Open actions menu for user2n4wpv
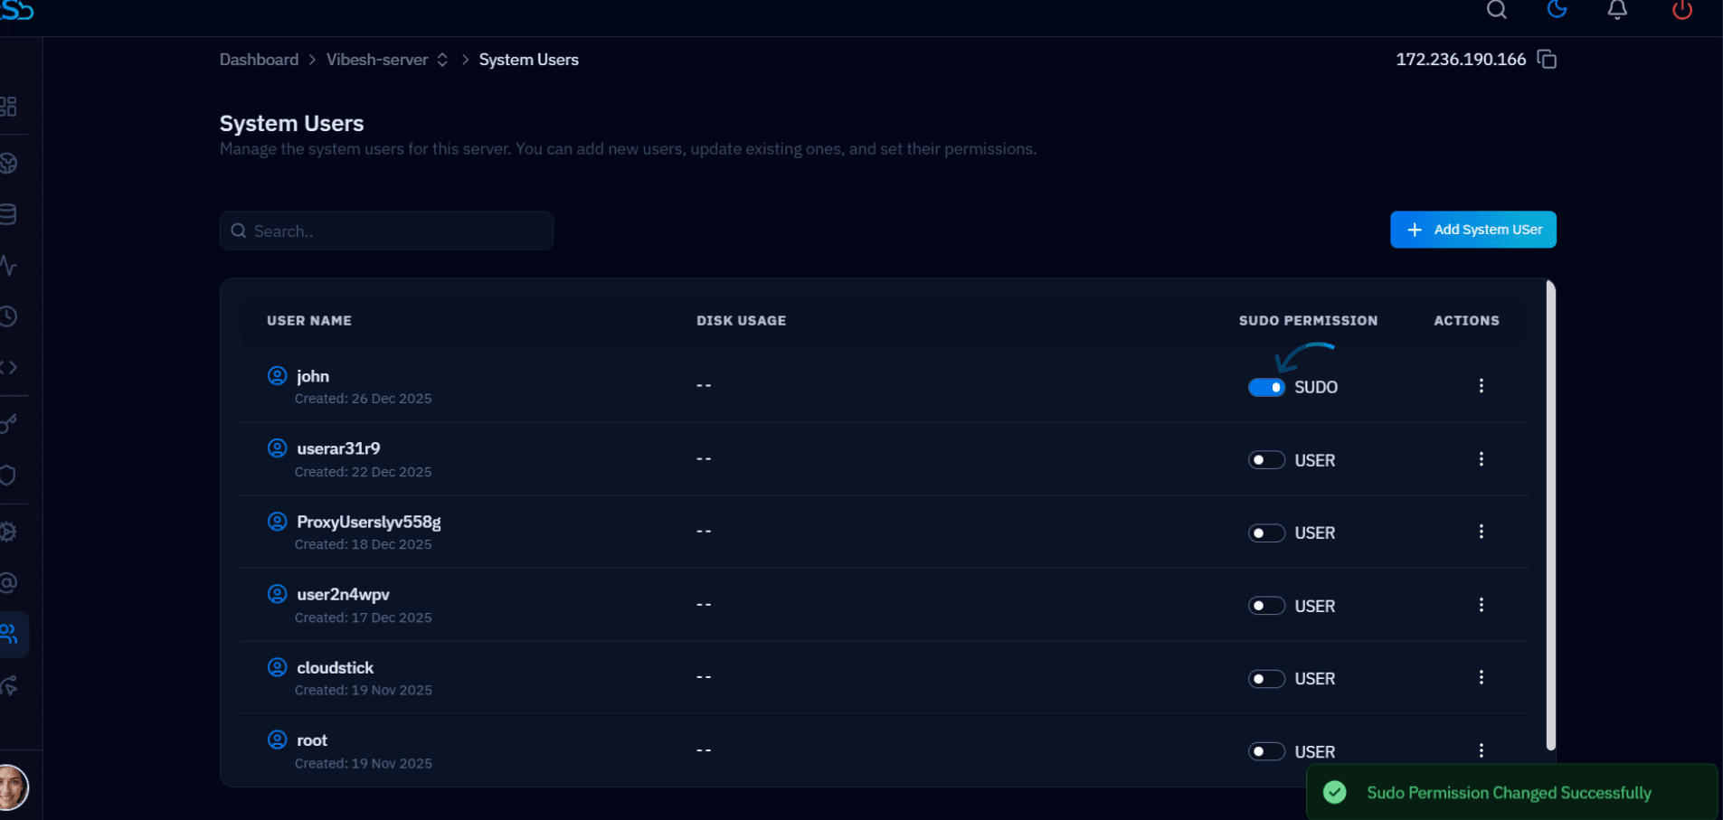 (1481, 605)
